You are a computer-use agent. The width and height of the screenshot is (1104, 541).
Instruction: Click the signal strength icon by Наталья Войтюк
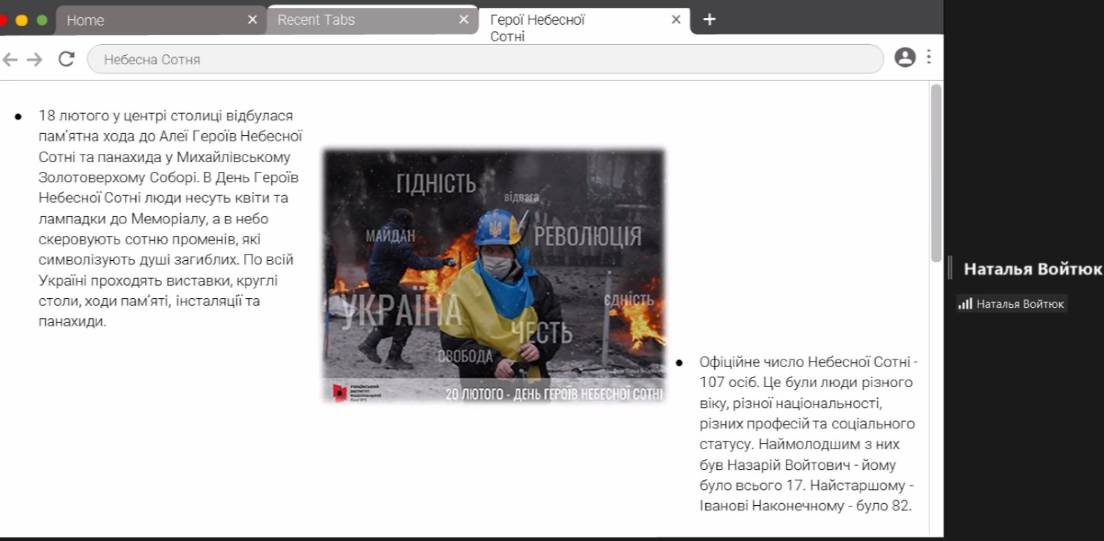(965, 304)
